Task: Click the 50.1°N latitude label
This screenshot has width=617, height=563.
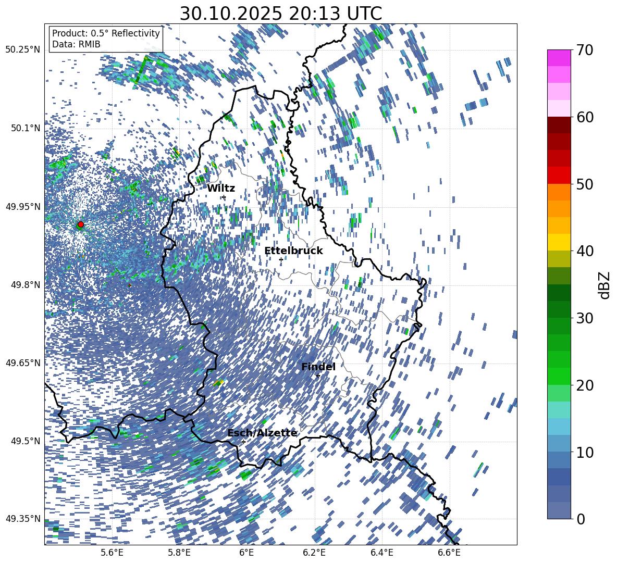Action: (26, 128)
